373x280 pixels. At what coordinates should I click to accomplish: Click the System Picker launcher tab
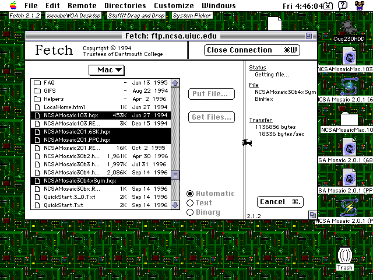pos(192,16)
